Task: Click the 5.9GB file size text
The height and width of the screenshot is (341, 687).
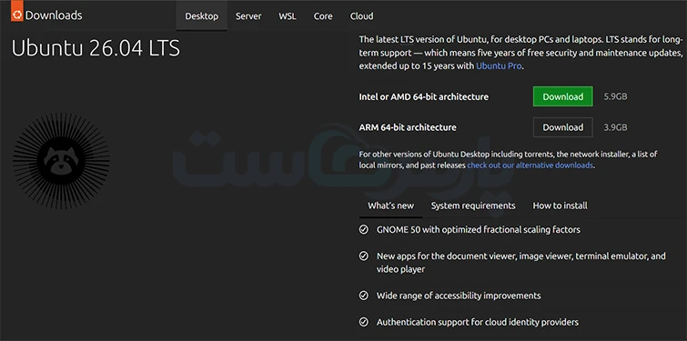Action: tap(616, 96)
